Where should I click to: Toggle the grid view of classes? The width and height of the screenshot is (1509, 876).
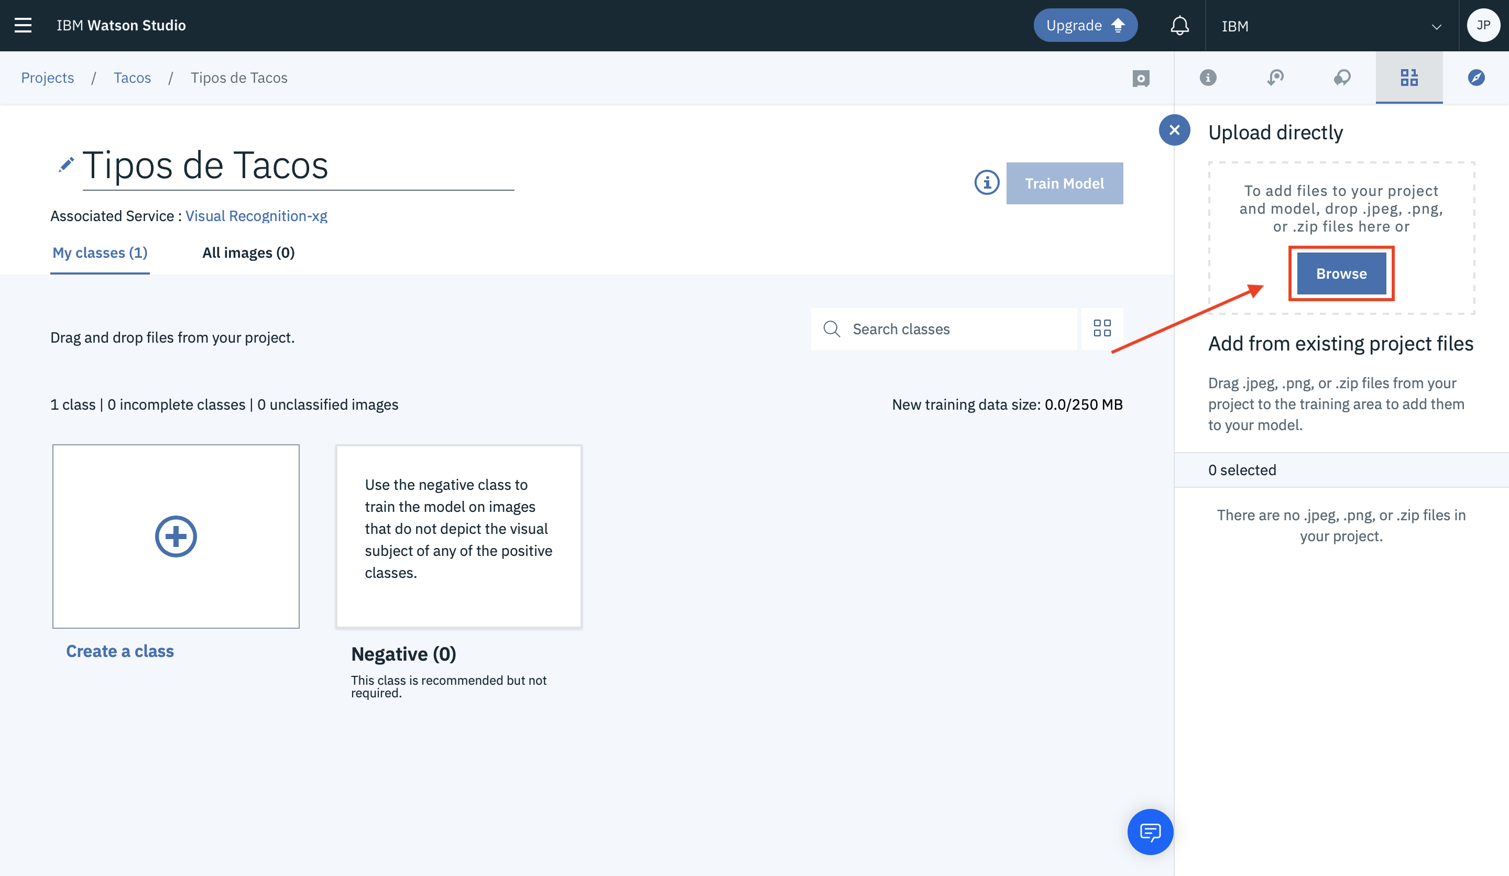pyautogui.click(x=1102, y=328)
